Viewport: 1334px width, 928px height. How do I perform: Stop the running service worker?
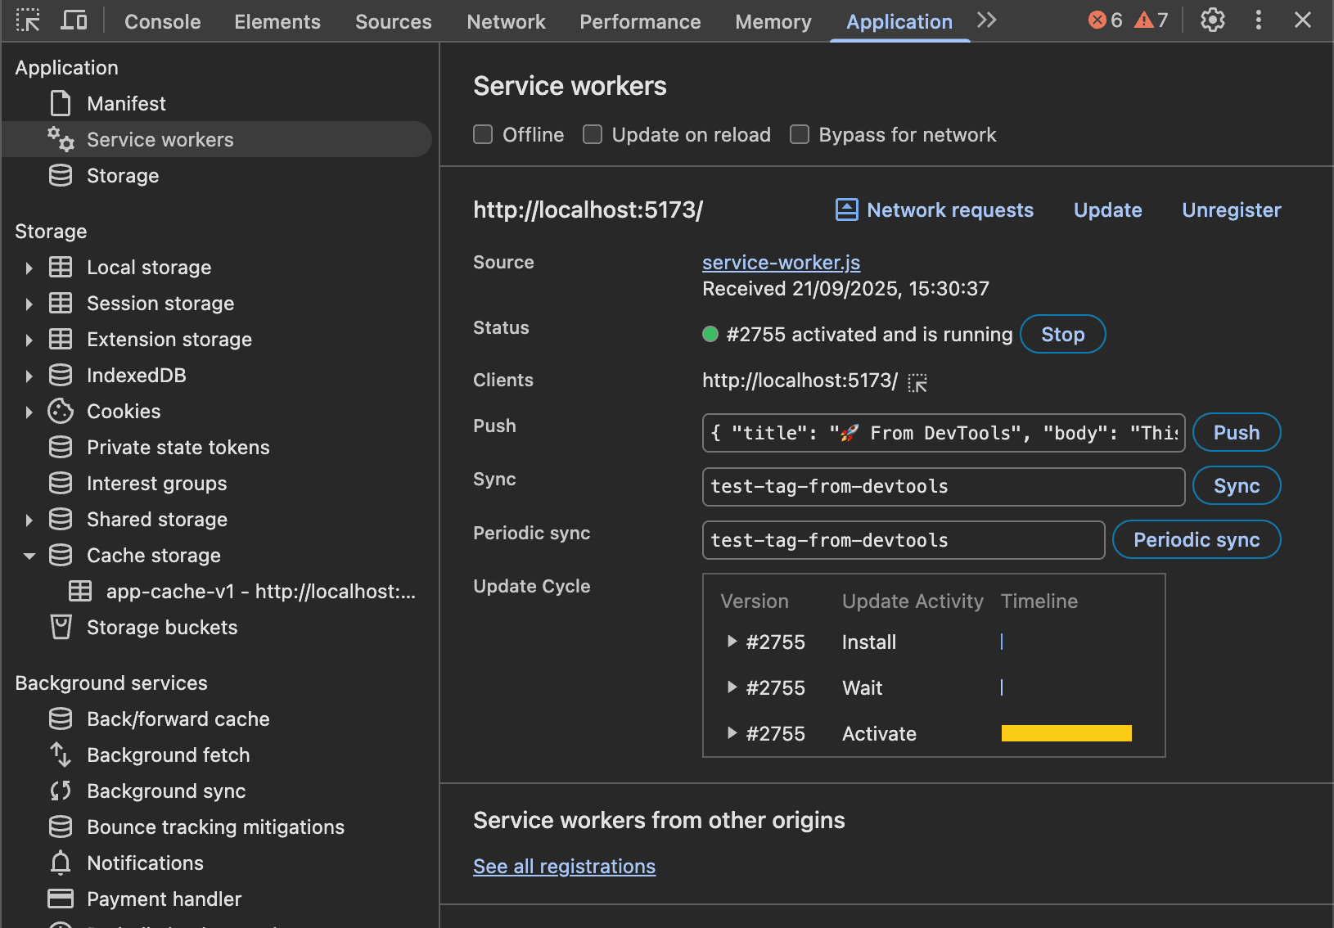[x=1062, y=334]
